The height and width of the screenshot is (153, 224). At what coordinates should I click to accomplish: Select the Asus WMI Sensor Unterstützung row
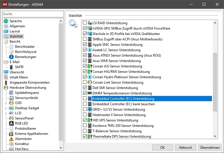click(x=117, y=61)
